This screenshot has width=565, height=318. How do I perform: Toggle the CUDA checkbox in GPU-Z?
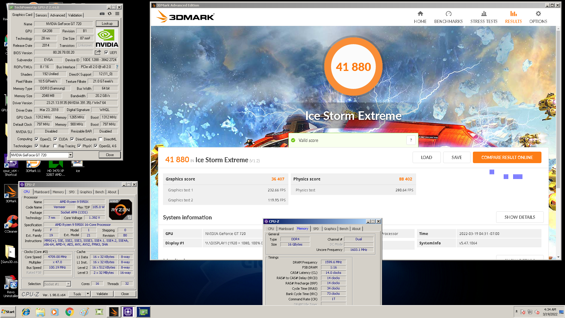(55, 139)
